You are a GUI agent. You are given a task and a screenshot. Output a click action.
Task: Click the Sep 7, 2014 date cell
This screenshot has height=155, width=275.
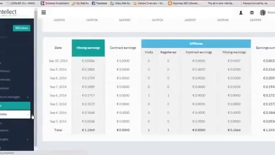pos(58,87)
